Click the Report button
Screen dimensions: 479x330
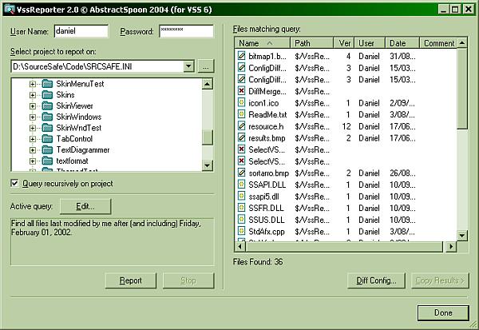coord(131,280)
